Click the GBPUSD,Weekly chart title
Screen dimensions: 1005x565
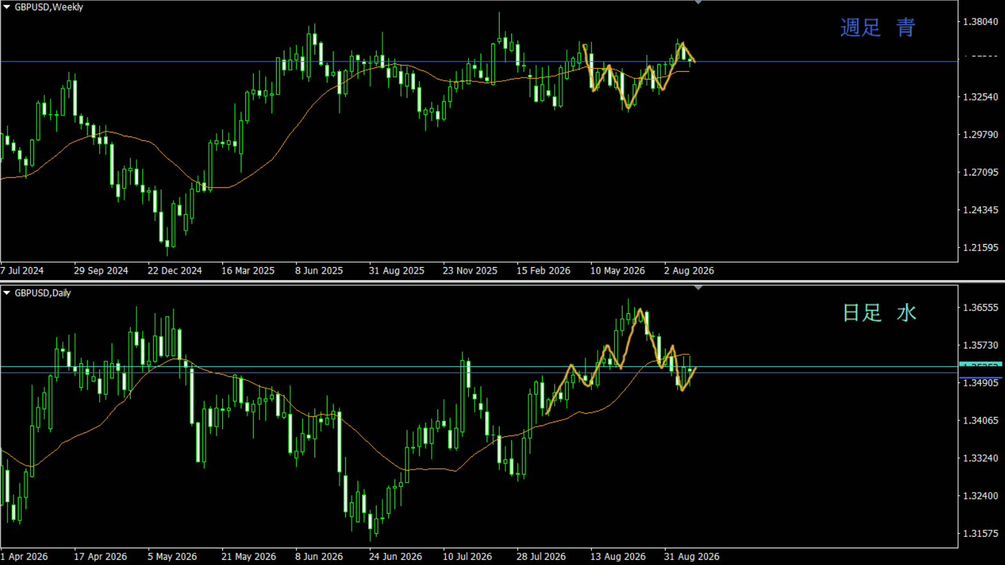point(49,7)
